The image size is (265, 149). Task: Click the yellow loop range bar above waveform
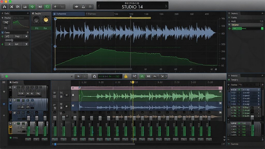pyautogui.click(x=103, y=18)
